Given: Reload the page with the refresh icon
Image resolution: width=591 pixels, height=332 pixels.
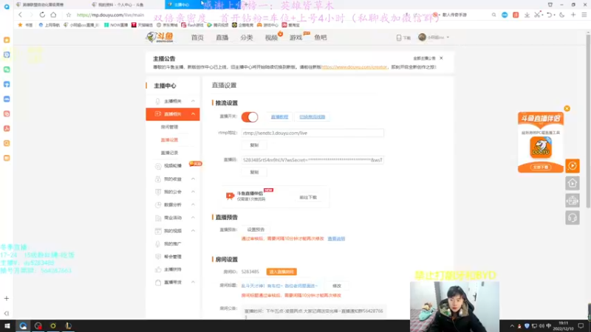Looking at the screenshot, I should click(42, 15).
